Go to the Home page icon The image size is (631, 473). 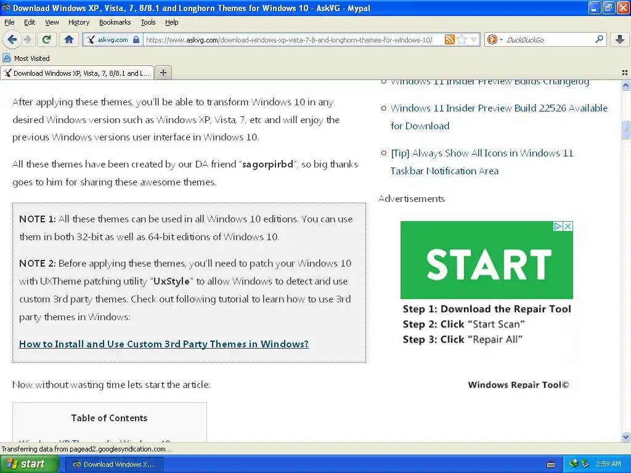click(69, 39)
